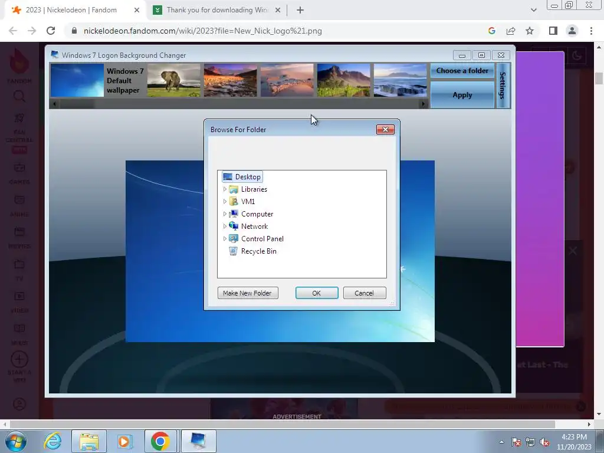
Task: Confirm with the OK button
Action: pyautogui.click(x=317, y=293)
